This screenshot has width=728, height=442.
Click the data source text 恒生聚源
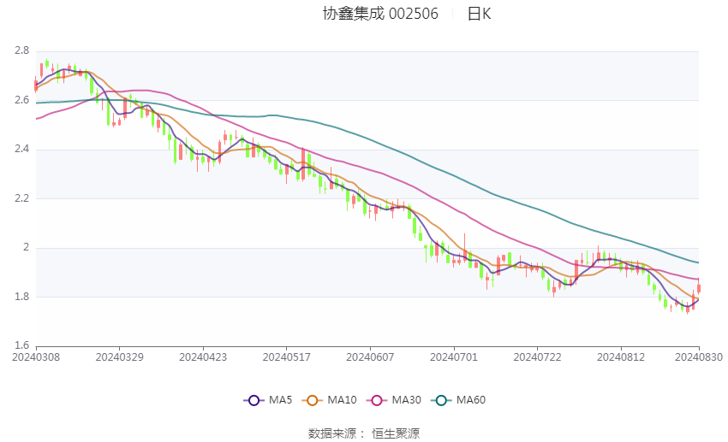click(396, 433)
